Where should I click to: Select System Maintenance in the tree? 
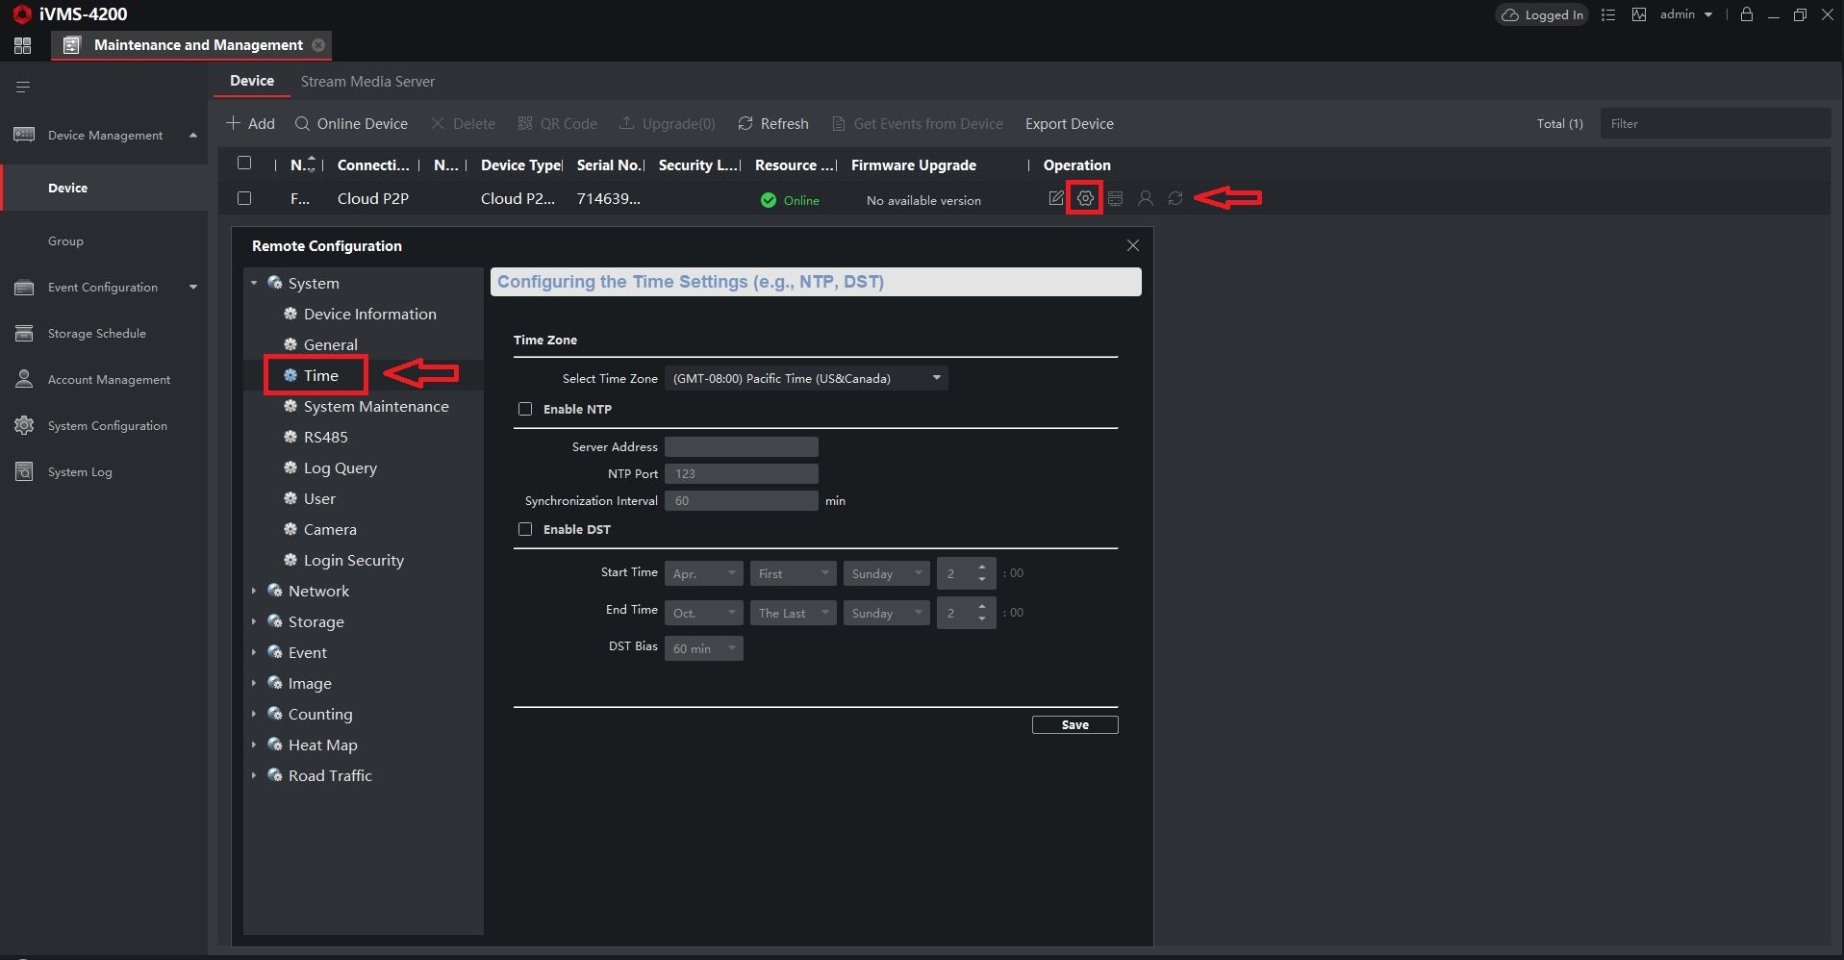376,406
